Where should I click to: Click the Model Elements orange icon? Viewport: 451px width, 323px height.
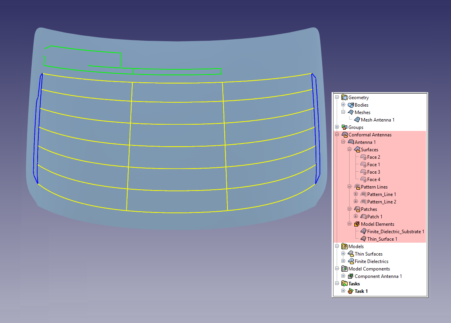point(357,224)
